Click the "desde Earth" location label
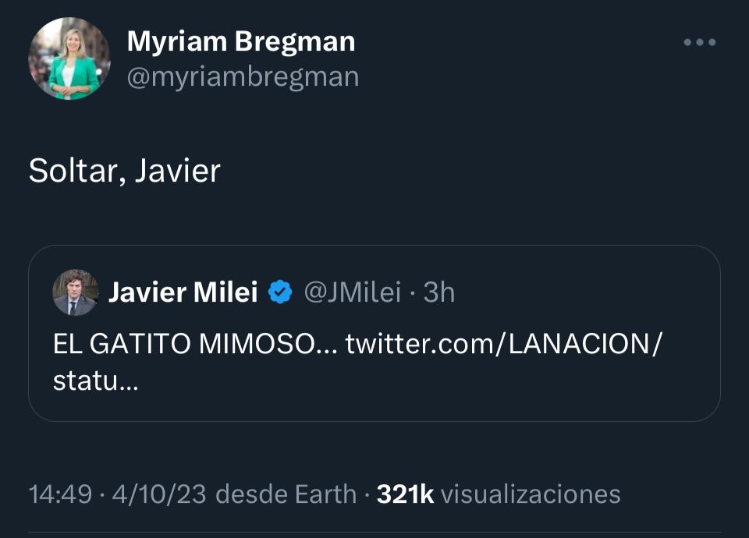749x538 pixels. 286,494
